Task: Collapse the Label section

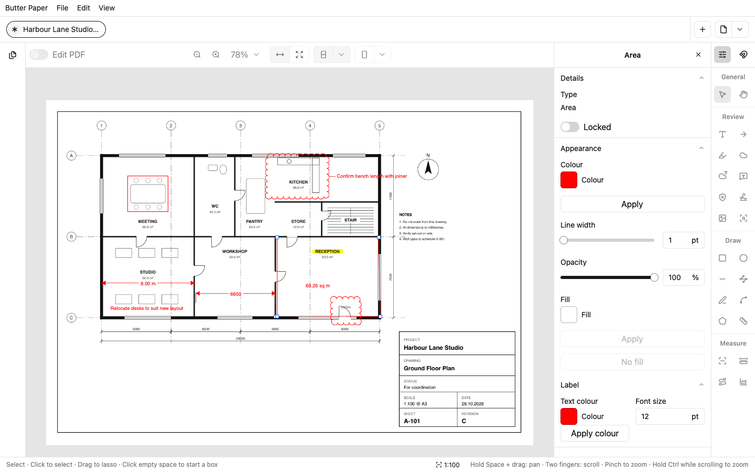Action: point(701,385)
